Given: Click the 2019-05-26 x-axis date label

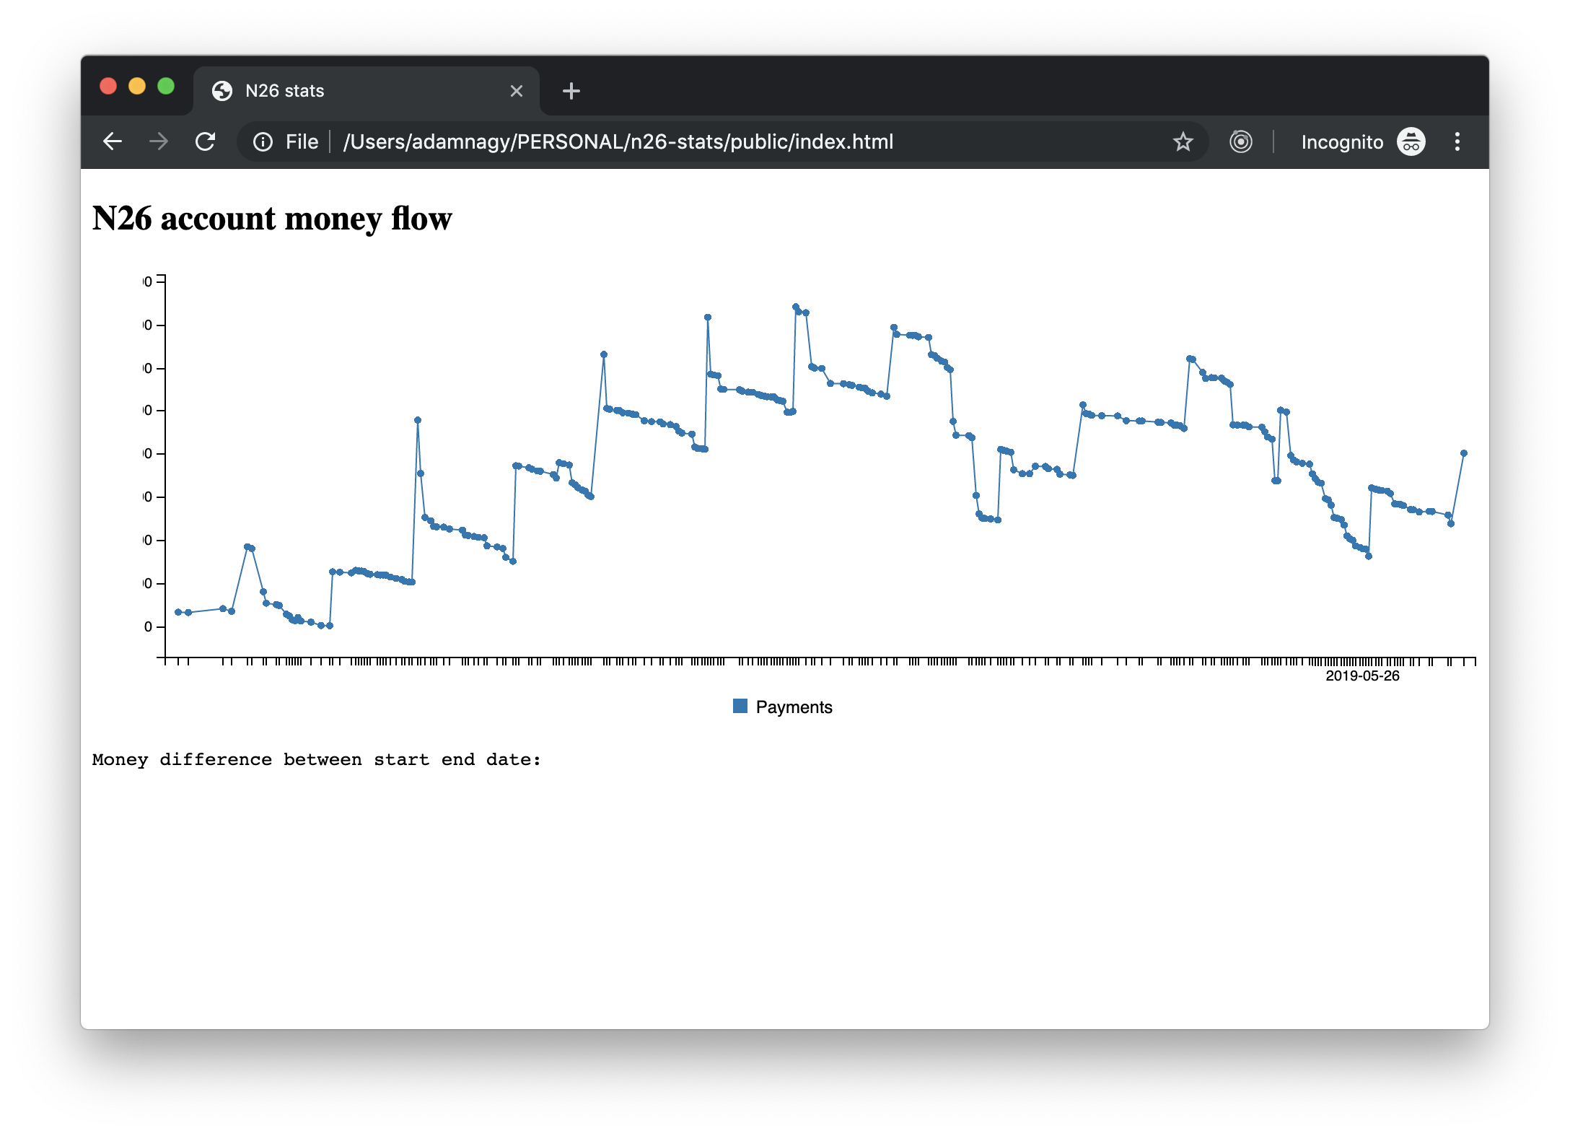Looking at the screenshot, I should pos(1361,676).
